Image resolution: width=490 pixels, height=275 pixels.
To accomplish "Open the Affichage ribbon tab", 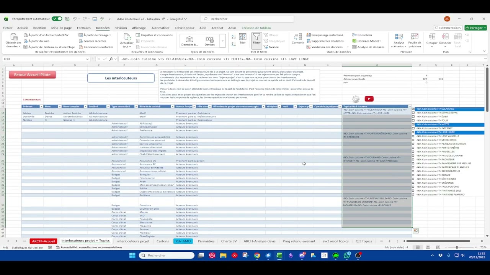I will click(x=139, y=28).
